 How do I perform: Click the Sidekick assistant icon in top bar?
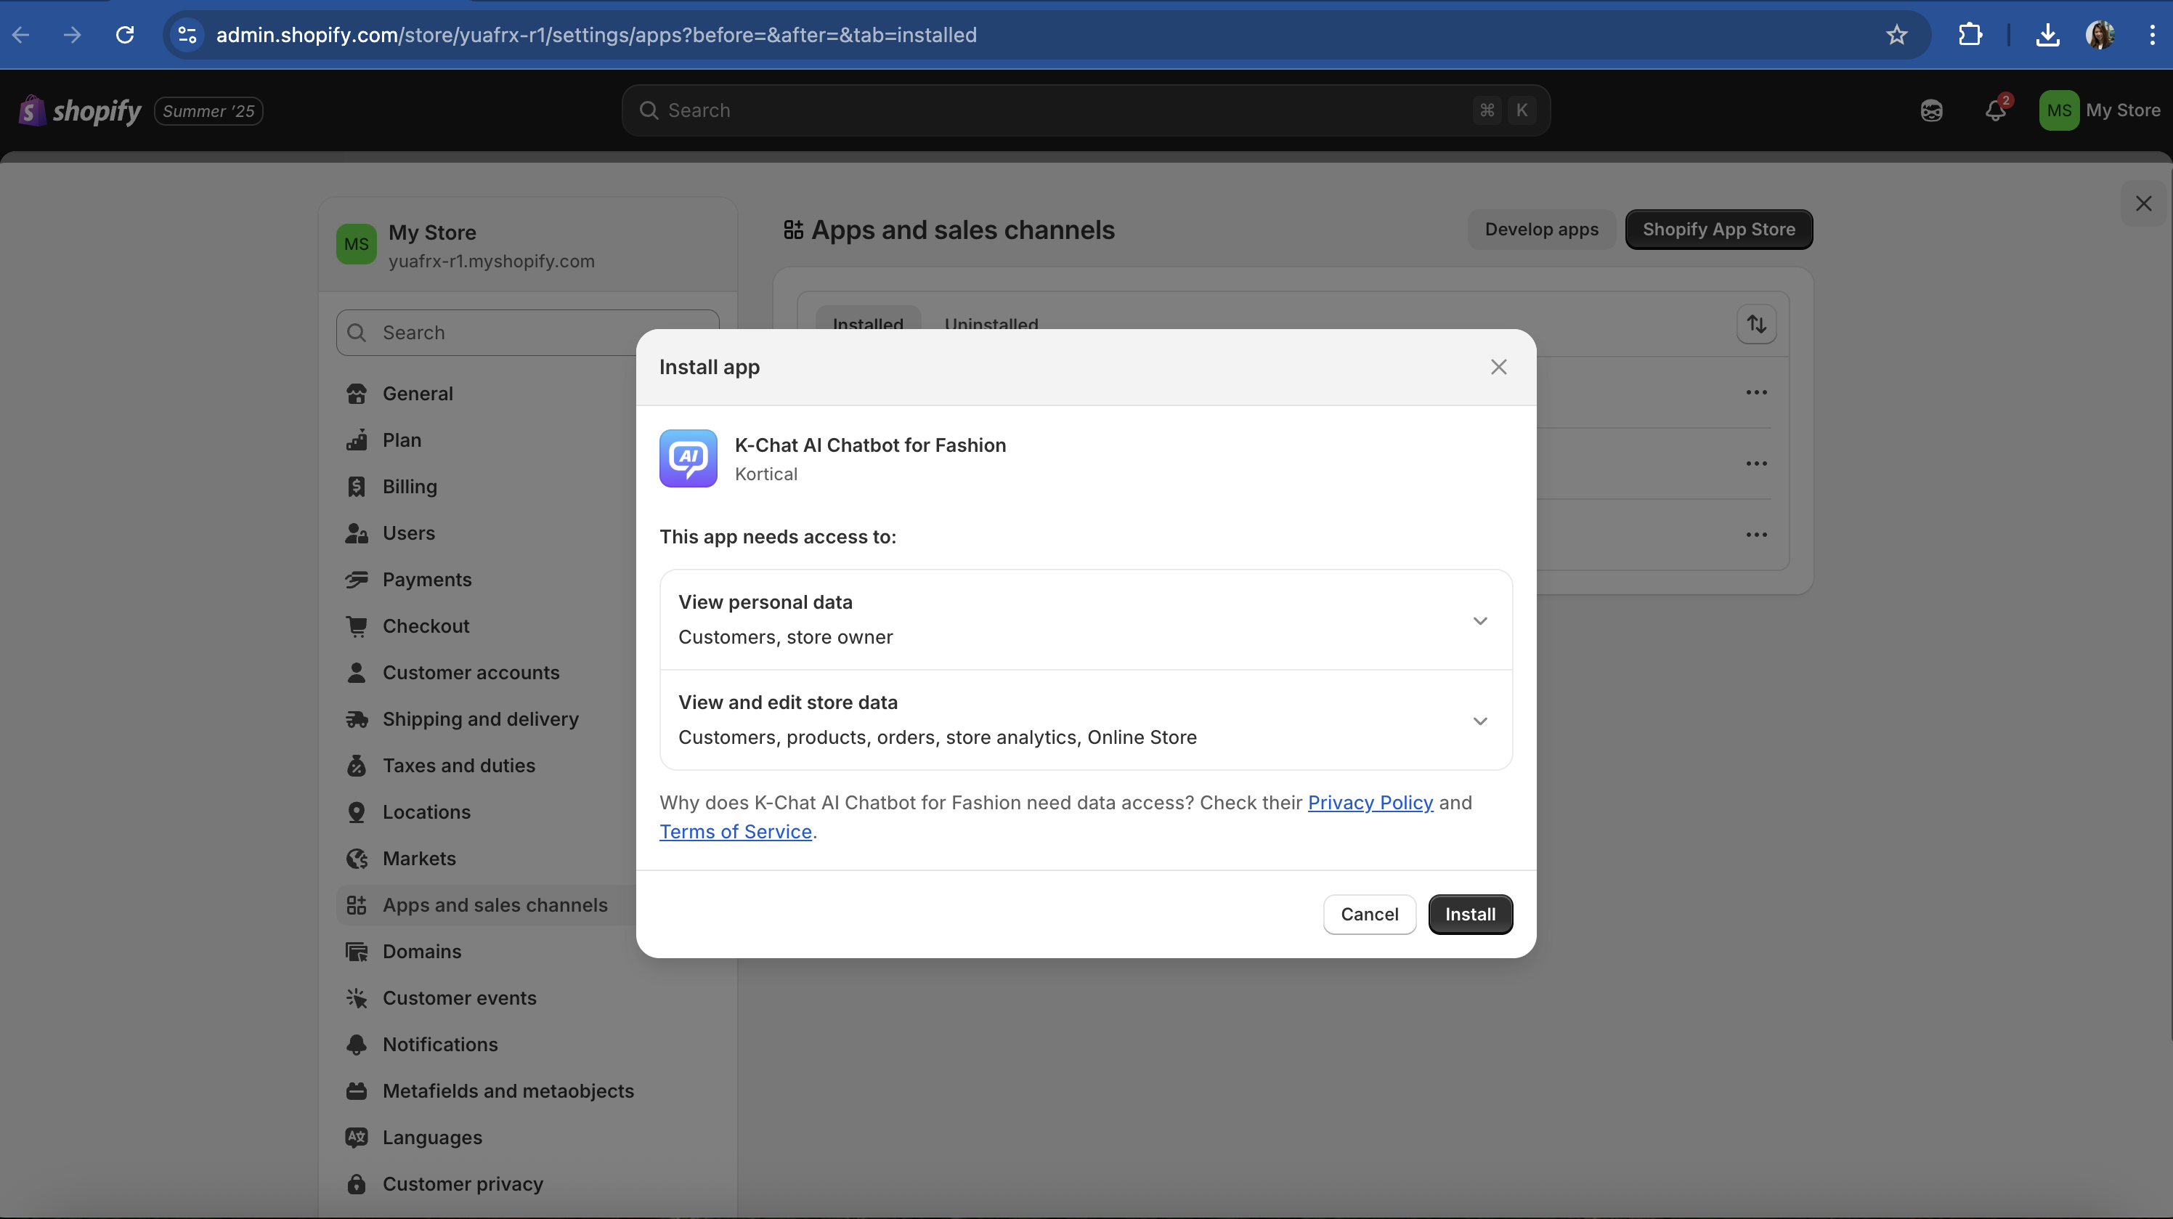click(x=1931, y=110)
